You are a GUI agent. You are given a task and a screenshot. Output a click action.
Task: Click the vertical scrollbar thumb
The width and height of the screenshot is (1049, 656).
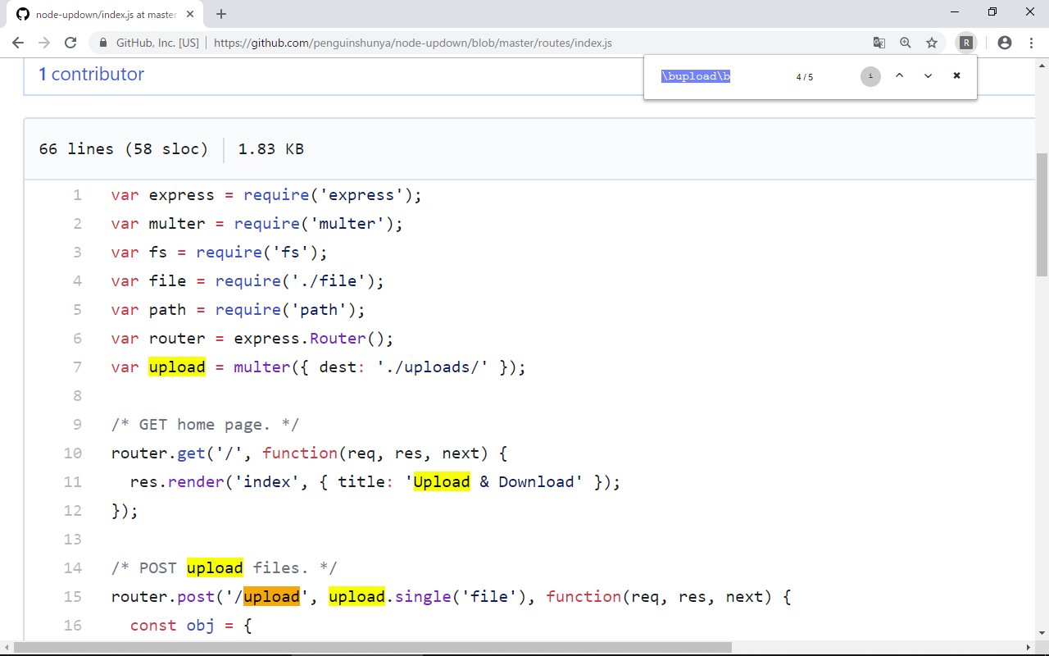tap(1042, 215)
